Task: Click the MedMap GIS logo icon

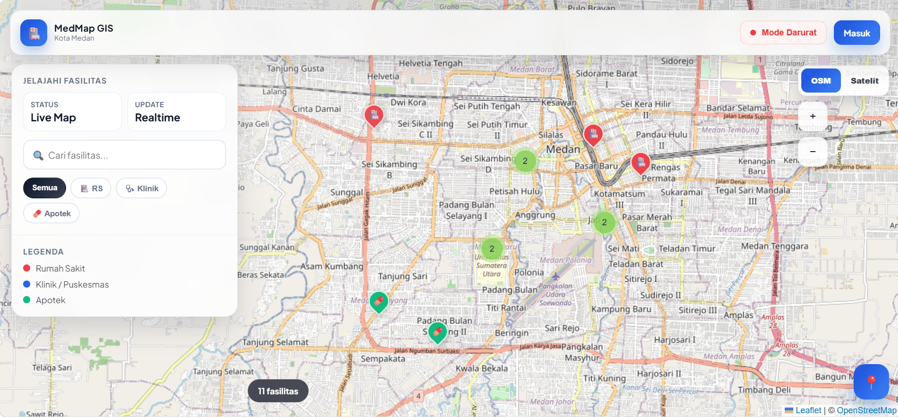Action: coord(34,33)
